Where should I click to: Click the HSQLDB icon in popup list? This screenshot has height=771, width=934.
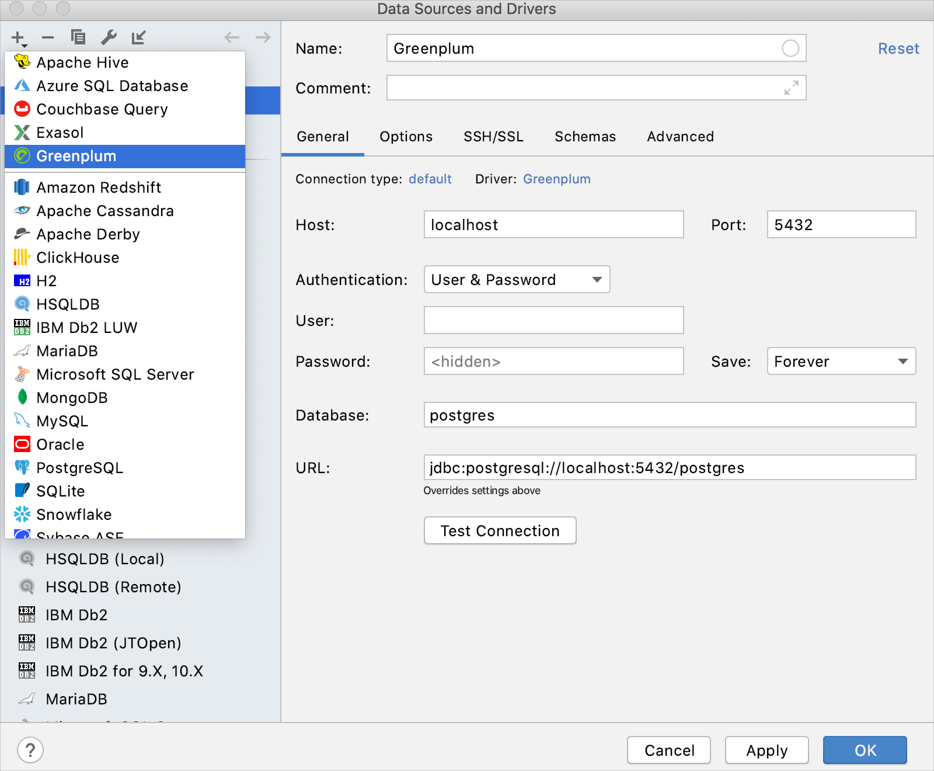22,304
